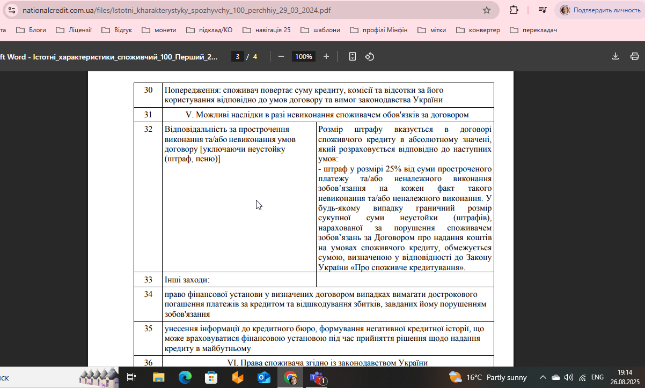Open the Блоги bookmarks folder

click(31, 30)
